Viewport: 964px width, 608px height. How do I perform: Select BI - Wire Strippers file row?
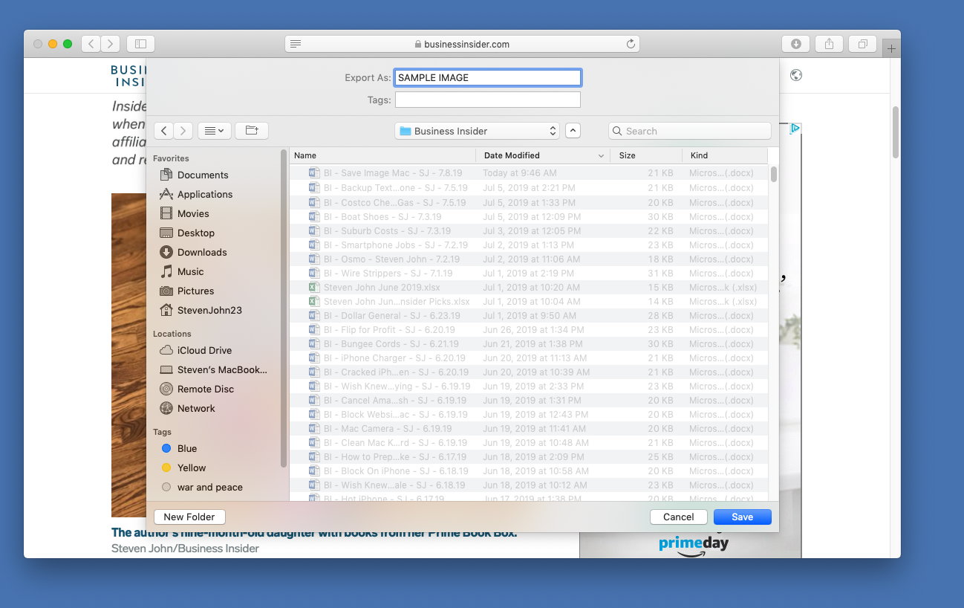(x=529, y=273)
